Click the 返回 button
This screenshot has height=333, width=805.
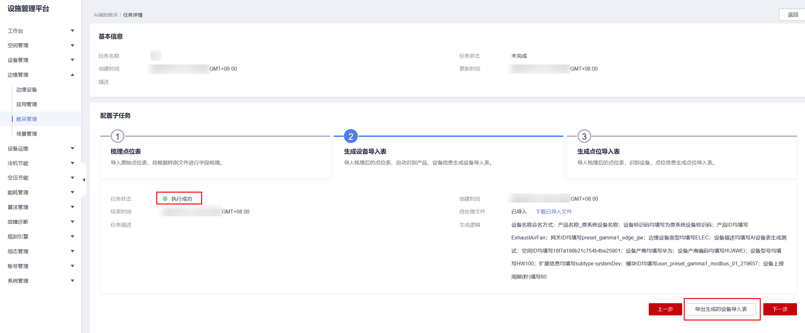coord(792,15)
